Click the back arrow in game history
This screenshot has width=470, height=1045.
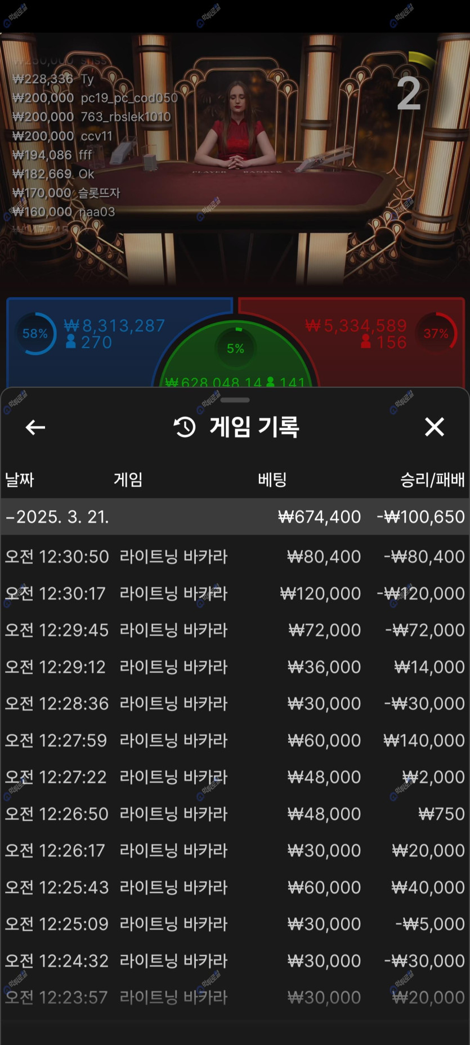point(35,427)
